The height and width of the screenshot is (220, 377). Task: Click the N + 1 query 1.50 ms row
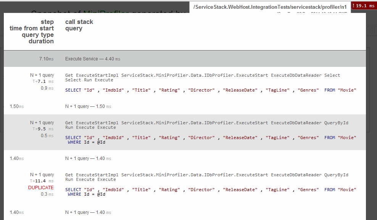(x=87, y=106)
